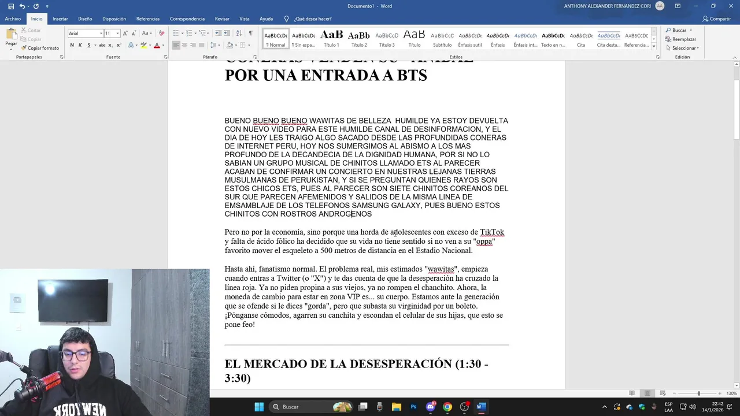This screenshot has width=740, height=416.
Task: Apply the Título 1 style
Action: pos(331,39)
